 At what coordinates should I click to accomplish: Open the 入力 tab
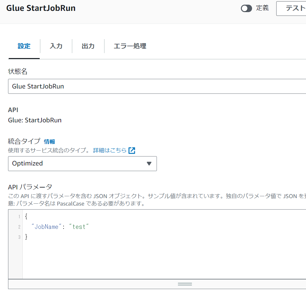(x=56, y=46)
